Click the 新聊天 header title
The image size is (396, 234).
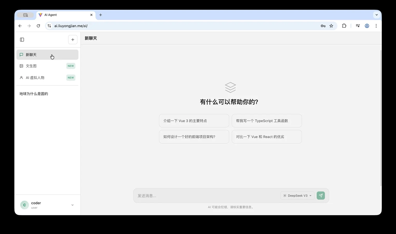coord(91,38)
